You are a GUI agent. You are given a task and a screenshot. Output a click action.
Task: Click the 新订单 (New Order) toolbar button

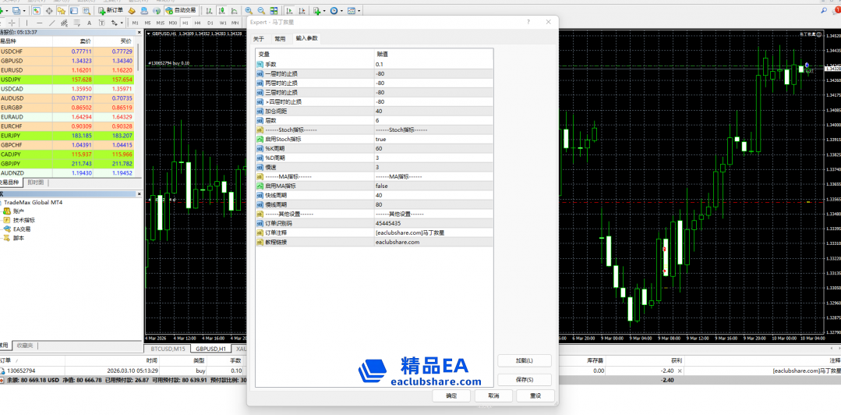pos(110,11)
